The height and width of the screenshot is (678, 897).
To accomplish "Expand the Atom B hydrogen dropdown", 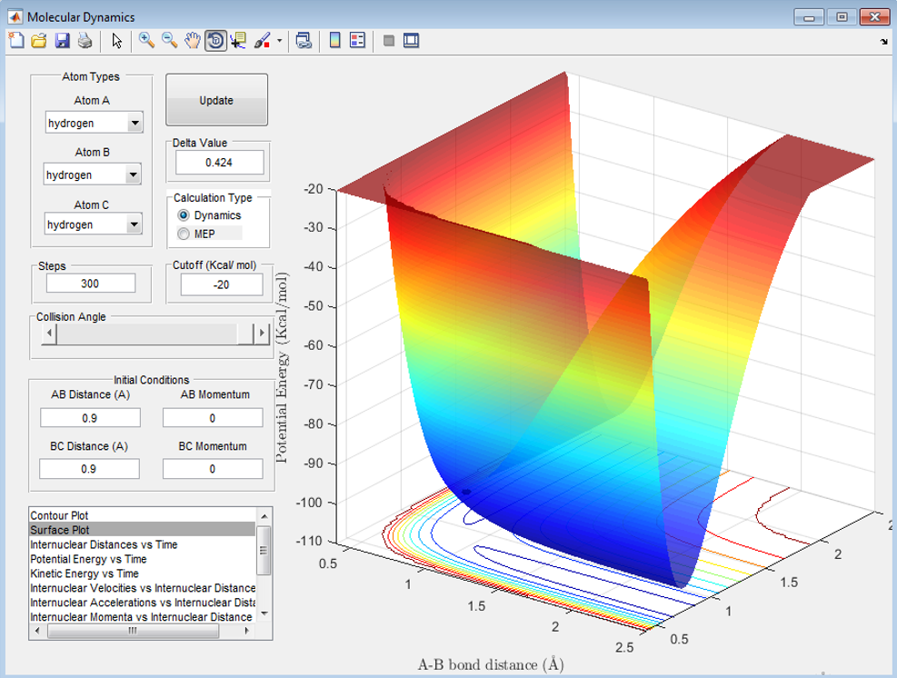I will pos(93,174).
